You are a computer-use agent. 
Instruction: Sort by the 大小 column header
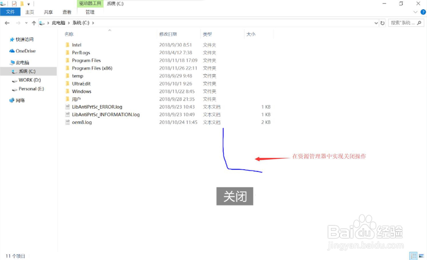click(x=251, y=34)
